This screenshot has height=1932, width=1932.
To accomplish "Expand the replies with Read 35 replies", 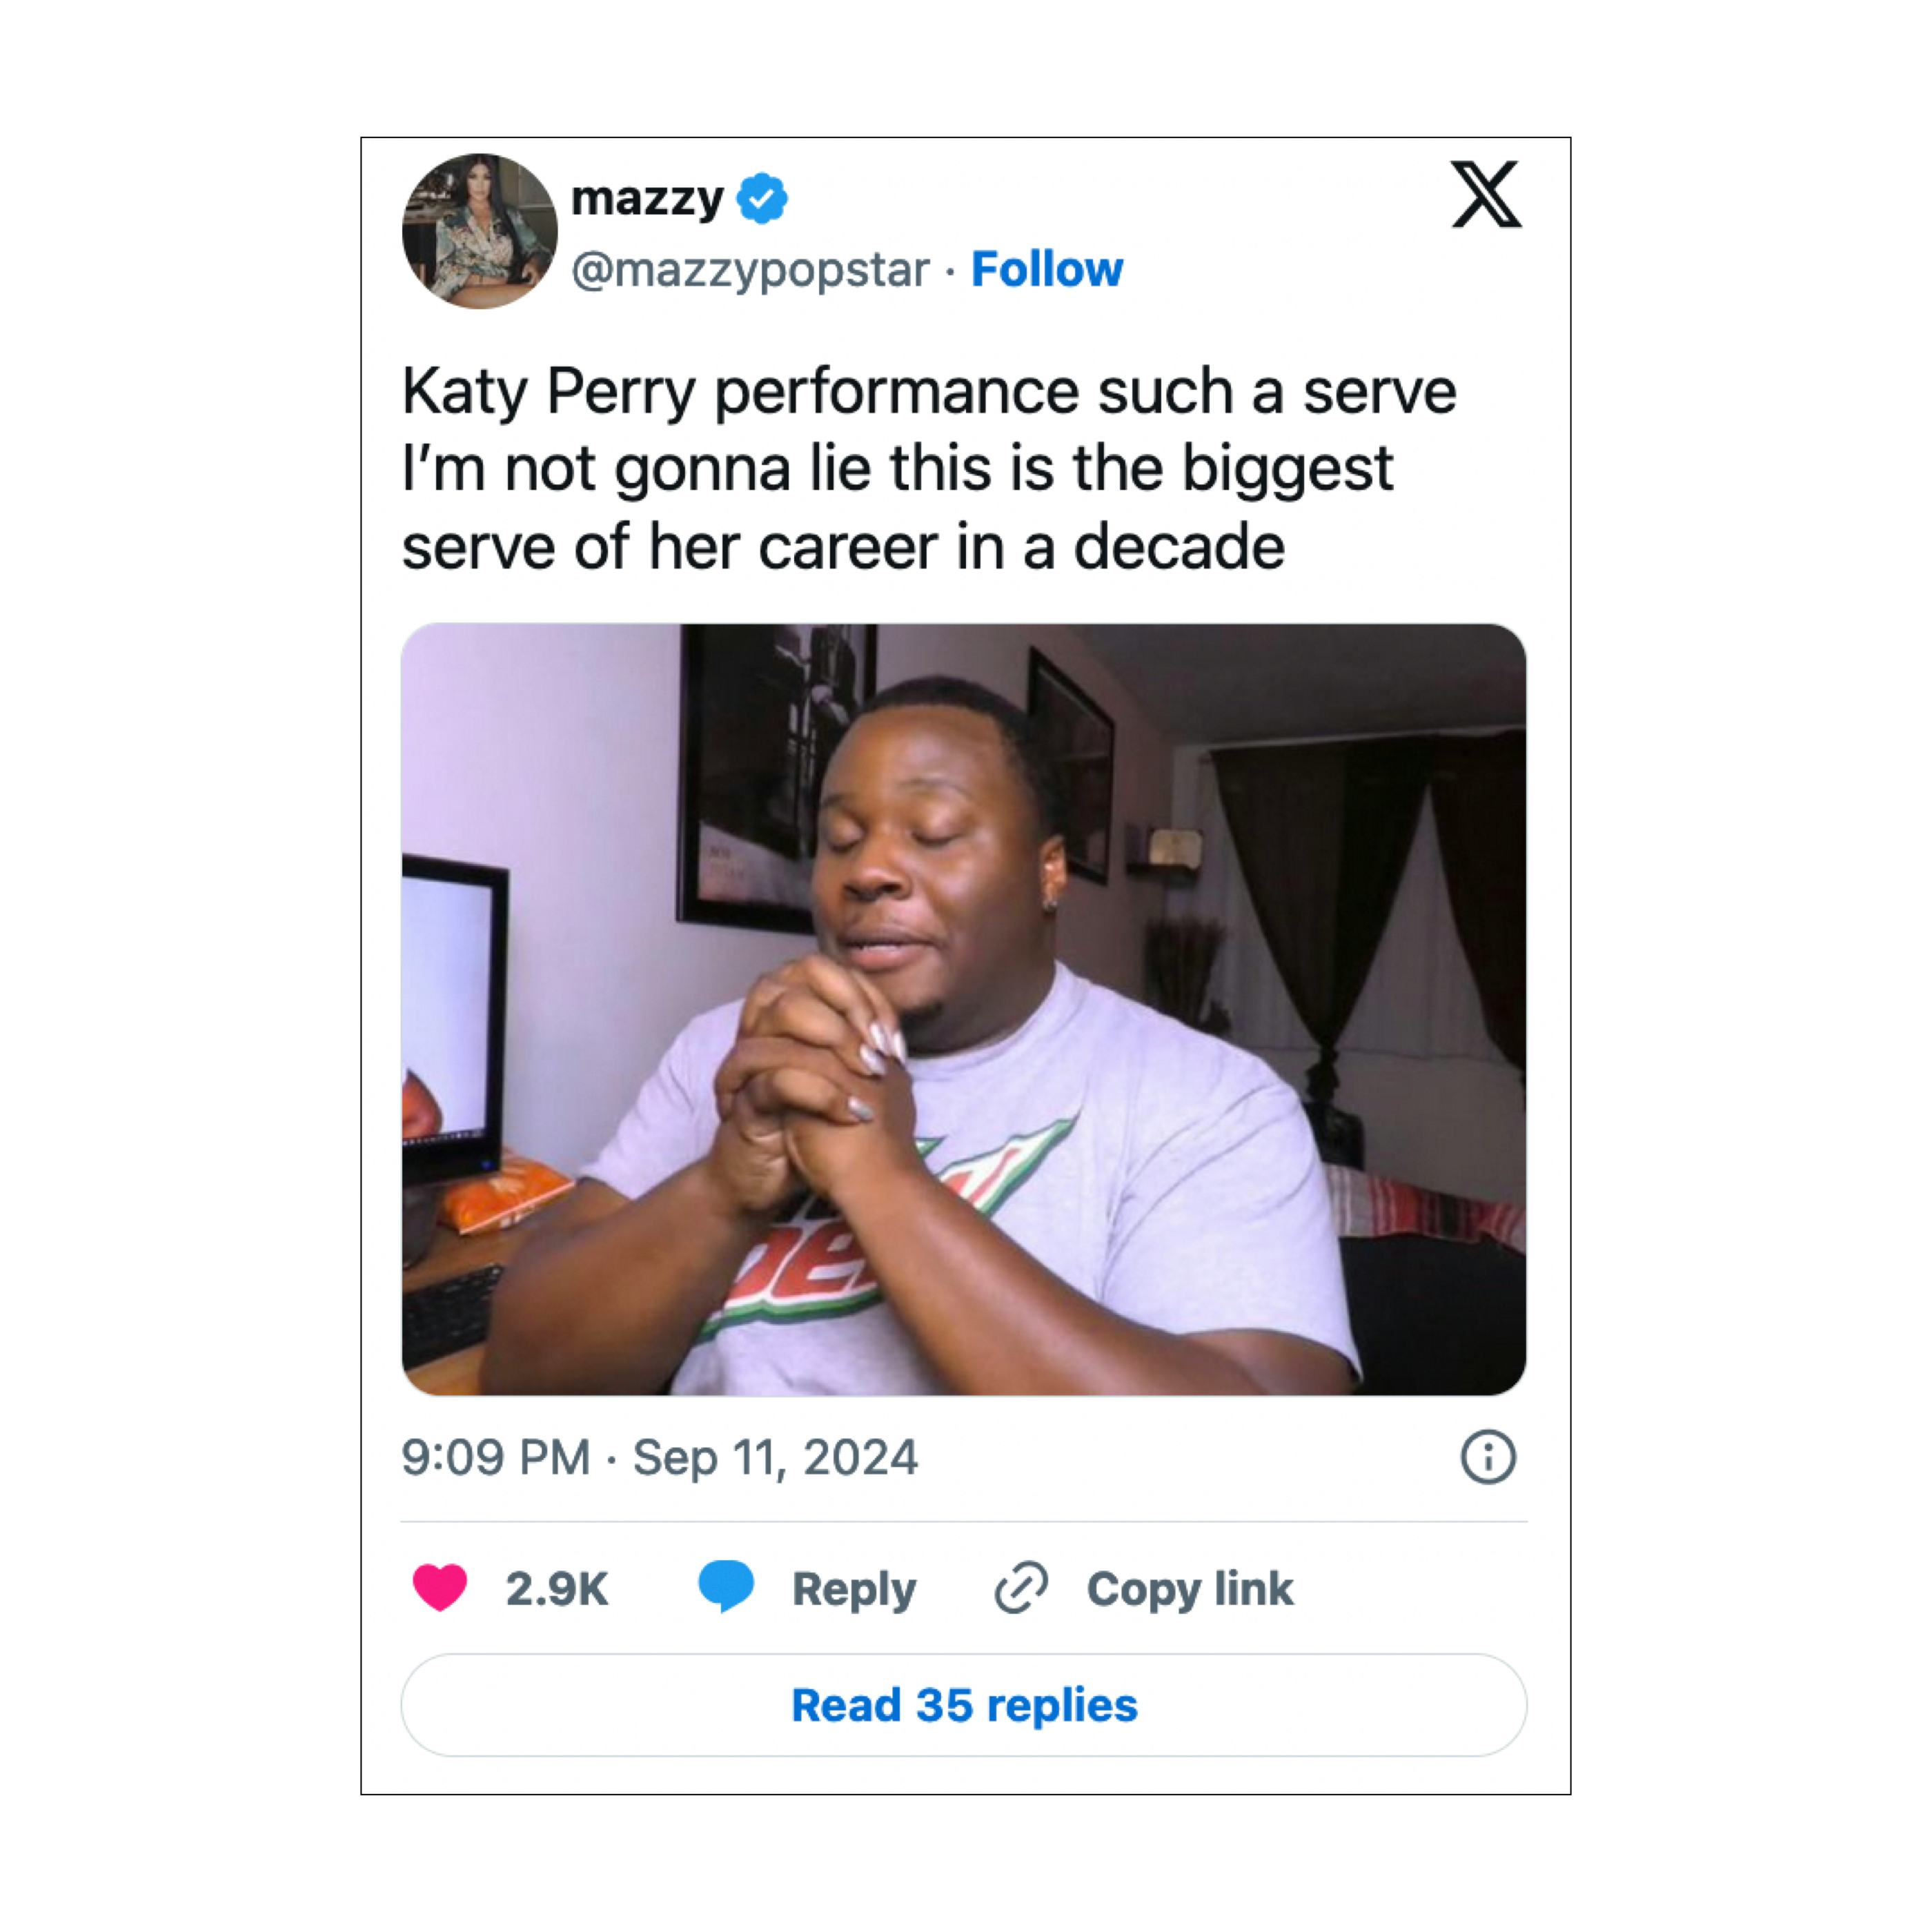I will click(965, 1704).
